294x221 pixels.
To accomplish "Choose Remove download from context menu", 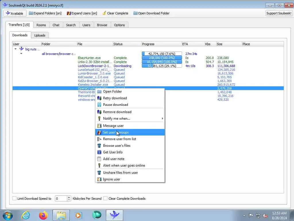I will (x=130, y=112).
